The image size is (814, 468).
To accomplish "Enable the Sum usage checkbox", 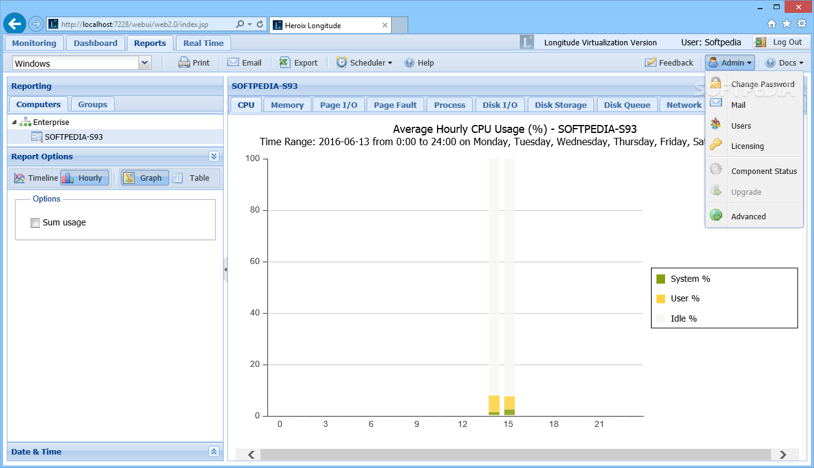I will 35,222.
